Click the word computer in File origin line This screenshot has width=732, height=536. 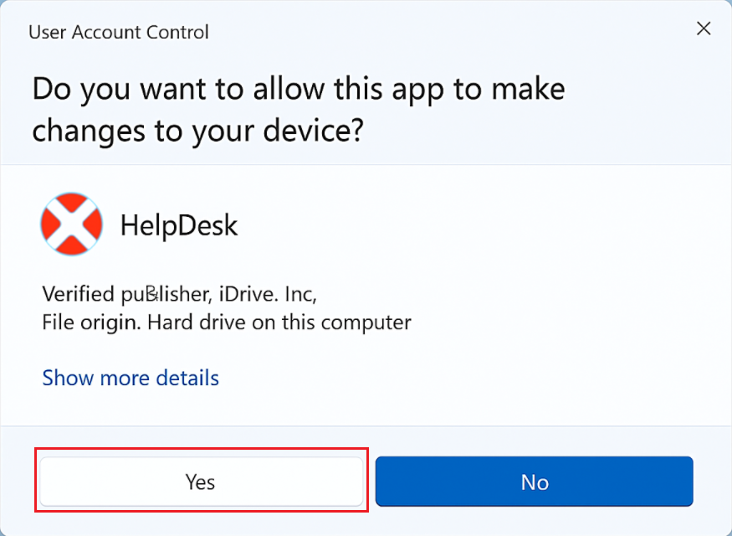[371, 322]
